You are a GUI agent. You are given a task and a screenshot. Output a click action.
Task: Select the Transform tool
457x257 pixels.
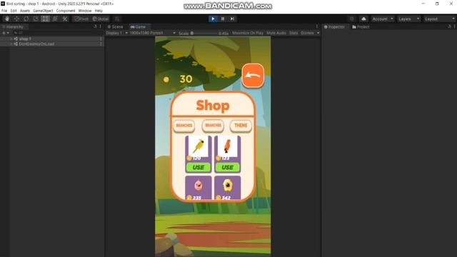(55, 19)
